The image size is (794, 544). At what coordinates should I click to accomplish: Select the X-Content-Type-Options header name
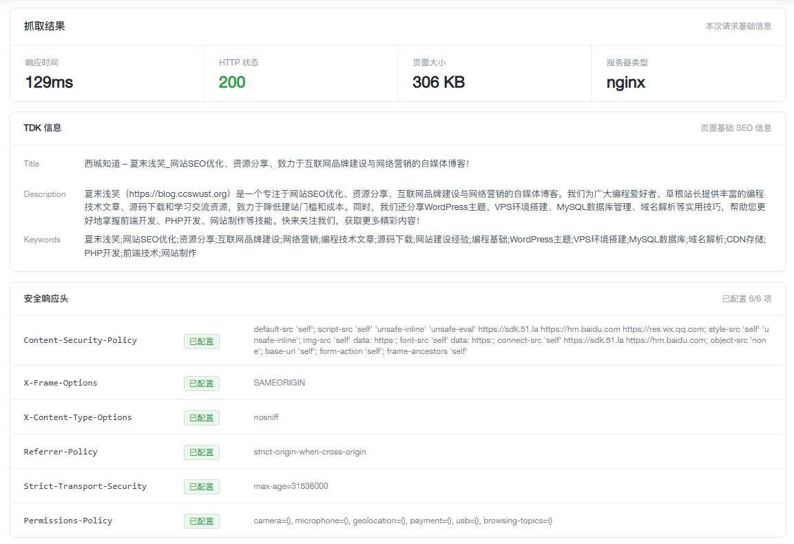click(x=78, y=417)
